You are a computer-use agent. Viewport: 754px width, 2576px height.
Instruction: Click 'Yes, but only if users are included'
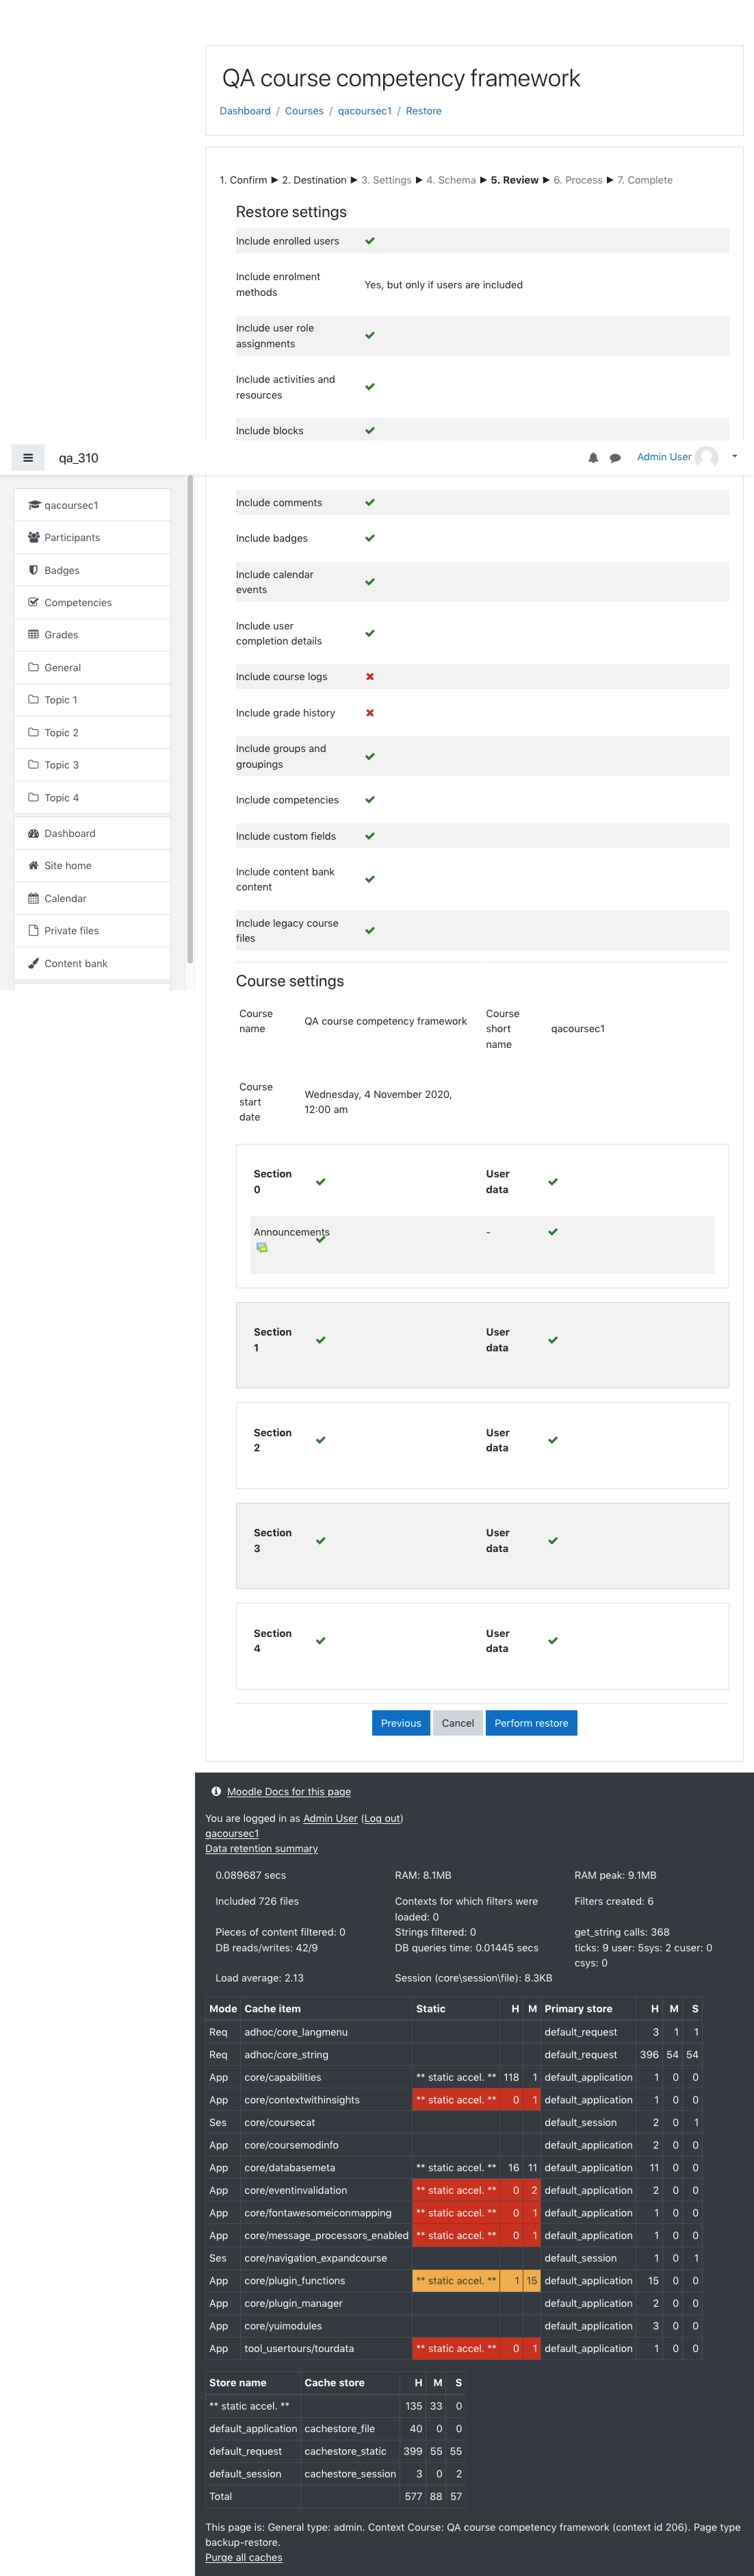[443, 284]
